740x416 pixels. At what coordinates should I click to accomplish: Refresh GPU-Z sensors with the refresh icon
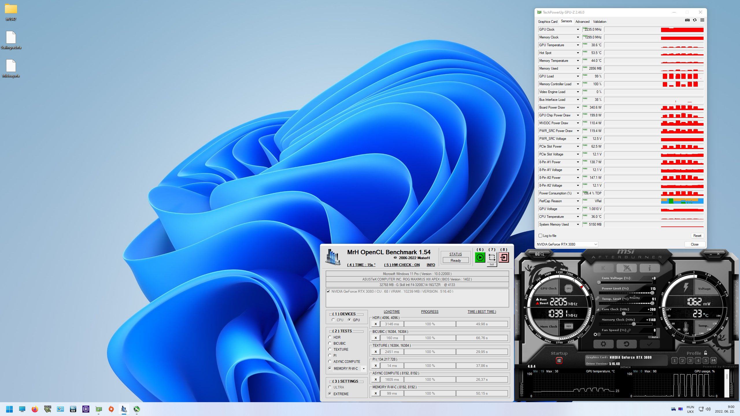point(695,20)
